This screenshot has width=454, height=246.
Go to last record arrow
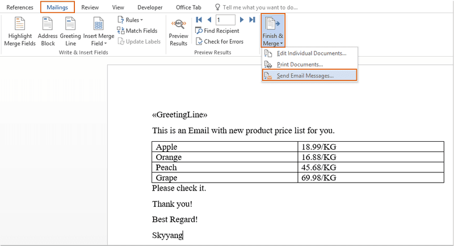coord(252,20)
